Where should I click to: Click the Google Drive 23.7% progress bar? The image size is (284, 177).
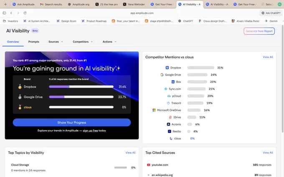click(81, 97)
